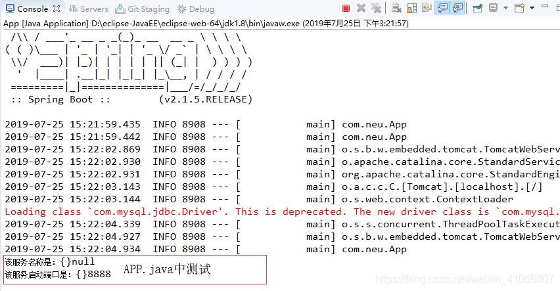The height and width of the screenshot is (291, 560).
Task: Click the Open Console icon
Action: tap(519, 9)
